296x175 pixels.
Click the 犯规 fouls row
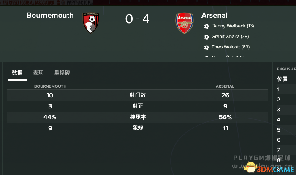(x=138, y=128)
